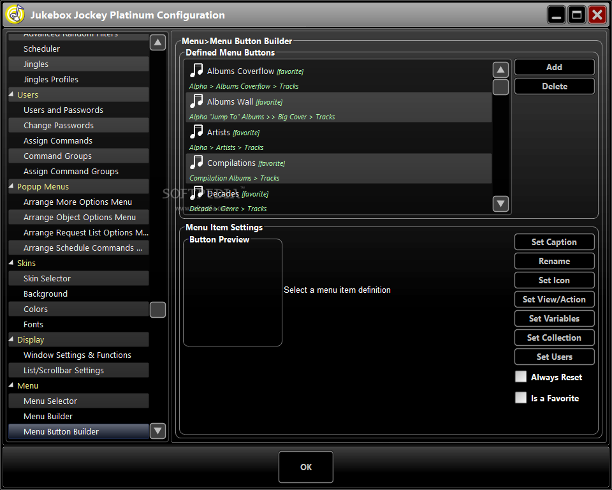The width and height of the screenshot is (612, 490).
Task: Open List/Scrollbar Settings
Action: tap(79, 371)
